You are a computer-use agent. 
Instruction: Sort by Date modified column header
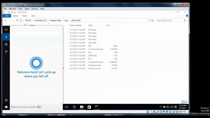(75, 25)
